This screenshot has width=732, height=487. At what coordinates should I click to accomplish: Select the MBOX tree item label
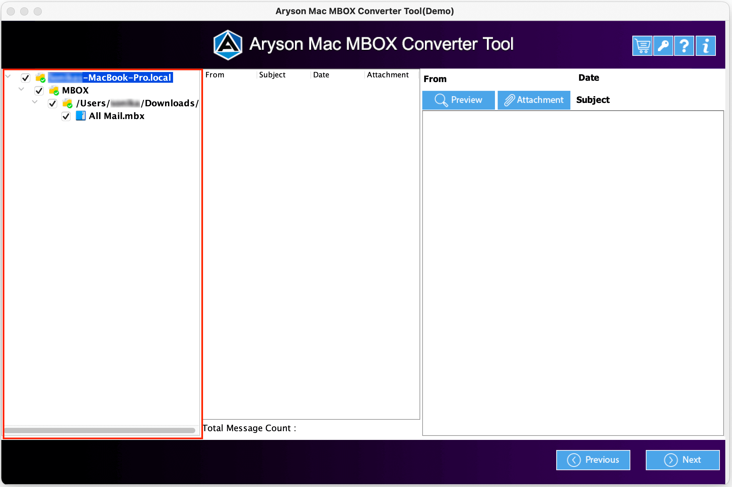tap(75, 90)
